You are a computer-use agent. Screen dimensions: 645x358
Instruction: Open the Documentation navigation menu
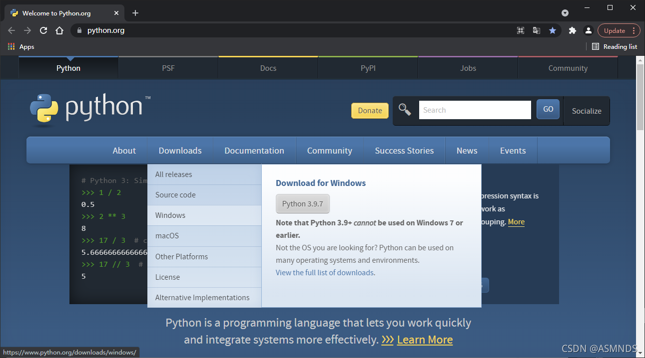254,151
